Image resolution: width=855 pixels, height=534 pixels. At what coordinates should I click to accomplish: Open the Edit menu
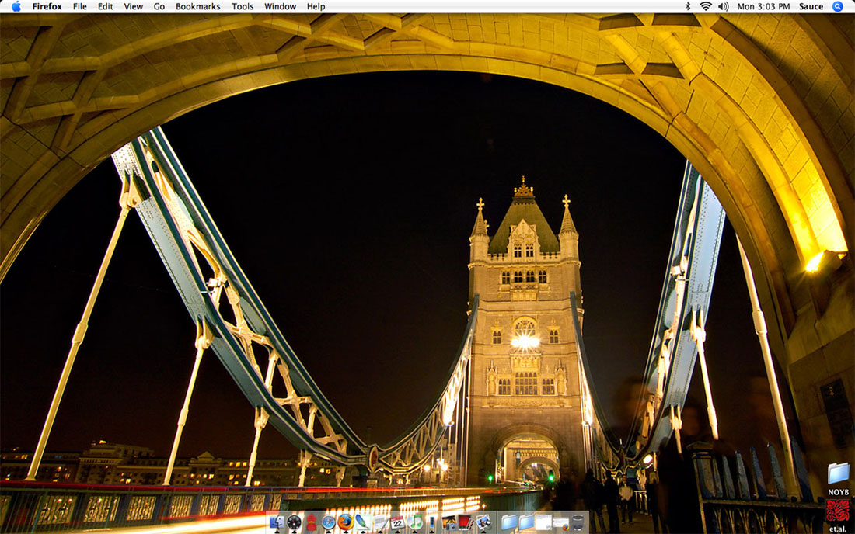[105, 6]
